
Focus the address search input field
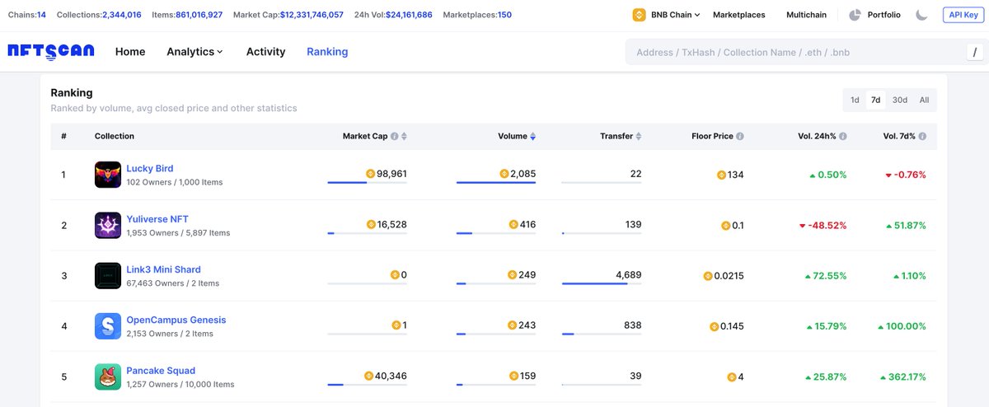795,52
